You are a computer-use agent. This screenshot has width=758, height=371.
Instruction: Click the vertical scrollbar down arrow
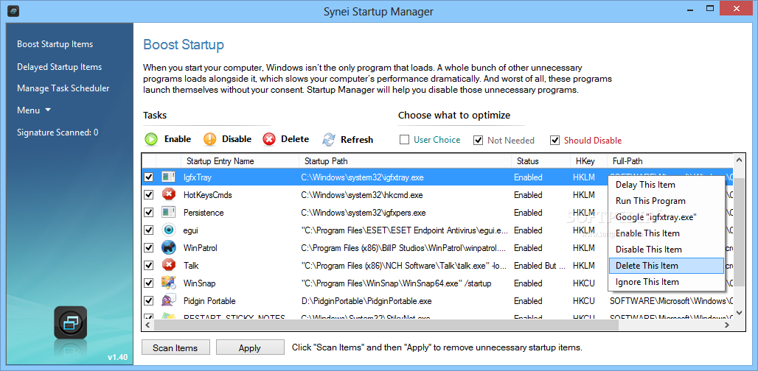[739, 314]
